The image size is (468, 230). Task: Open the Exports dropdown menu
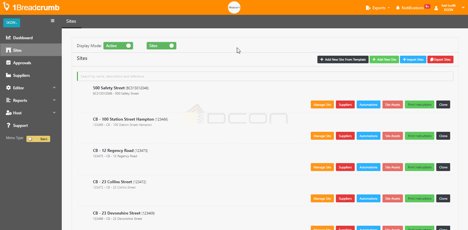pyautogui.click(x=378, y=8)
